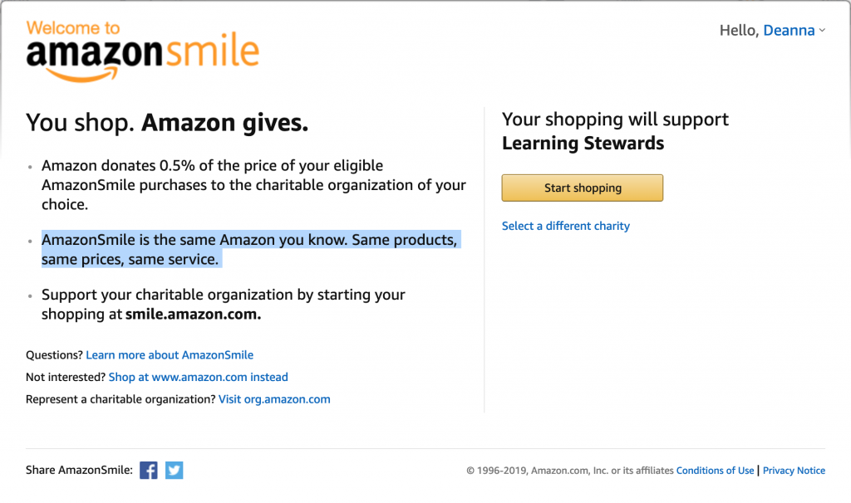Click the Amazon donates 0.5% bullet text
Viewport: 851px width, 503px height.
tap(253, 185)
